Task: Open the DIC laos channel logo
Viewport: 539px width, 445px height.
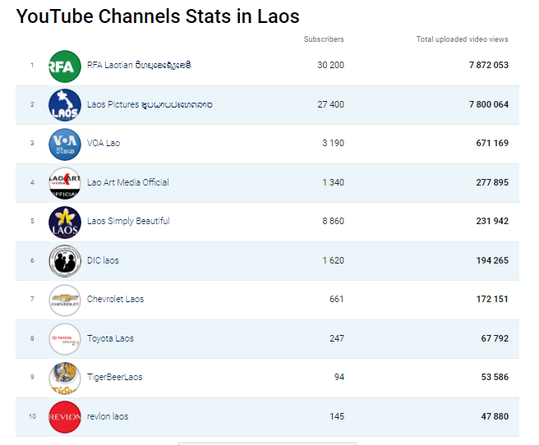Action: click(x=65, y=261)
